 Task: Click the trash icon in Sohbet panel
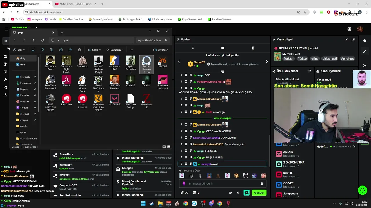pos(193,48)
